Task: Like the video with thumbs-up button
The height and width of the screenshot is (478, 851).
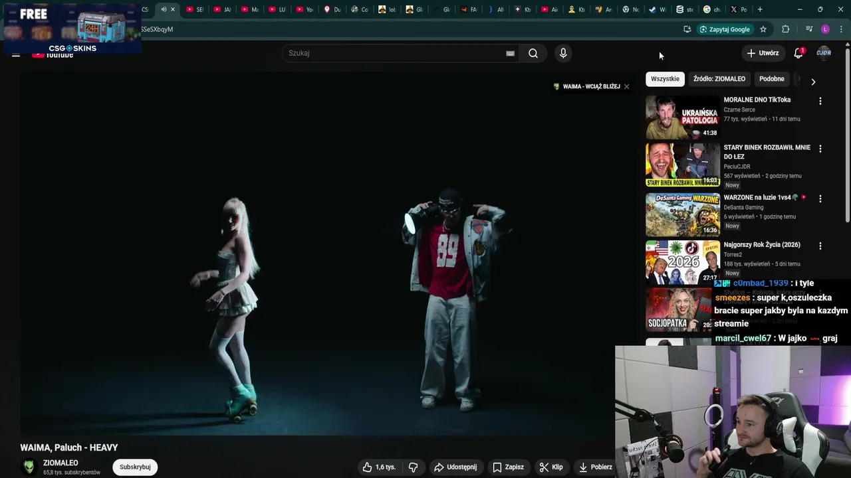Action: click(379, 467)
